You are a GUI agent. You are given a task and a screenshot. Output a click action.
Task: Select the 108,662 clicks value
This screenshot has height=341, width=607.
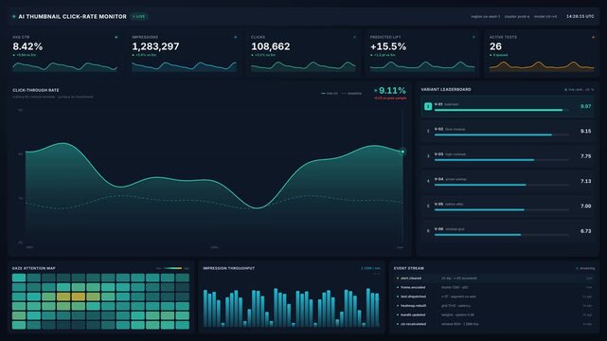pyautogui.click(x=270, y=46)
